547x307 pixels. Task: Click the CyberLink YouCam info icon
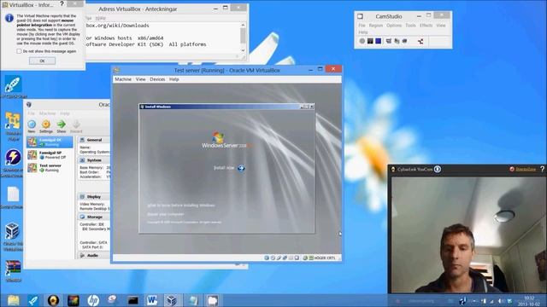pos(438,169)
